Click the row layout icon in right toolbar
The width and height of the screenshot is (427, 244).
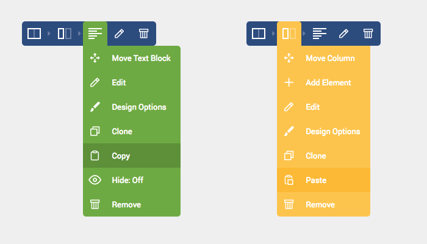(x=259, y=34)
